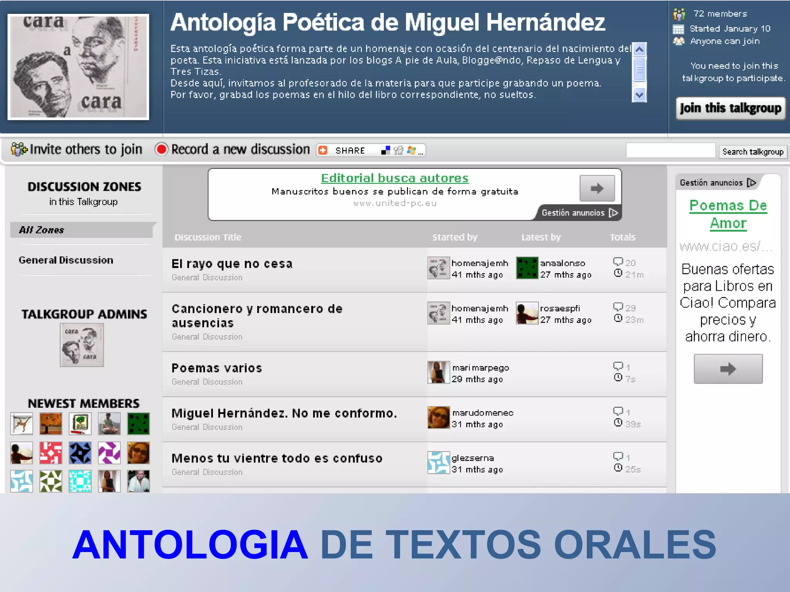This screenshot has height=592, width=790.
Task: Click the arrow button in the banner ad
Action: click(x=597, y=188)
